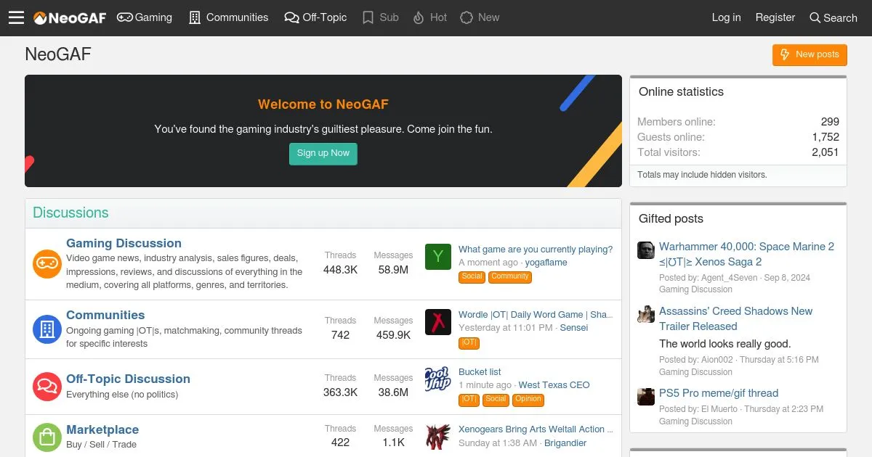This screenshot has width=872, height=457.
Task: Open Sub nav item
Action: pyautogui.click(x=380, y=17)
